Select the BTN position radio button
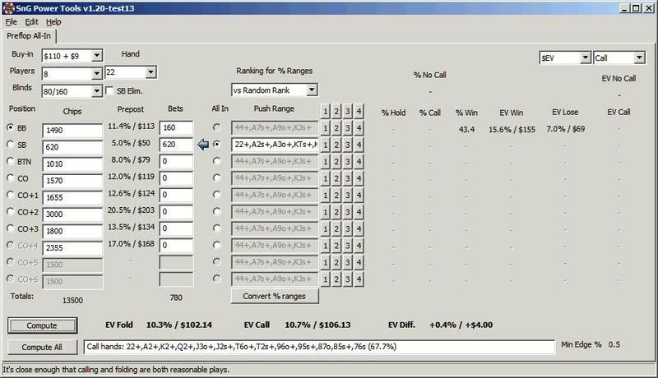The width and height of the screenshot is (658, 378). (x=11, y=161)
